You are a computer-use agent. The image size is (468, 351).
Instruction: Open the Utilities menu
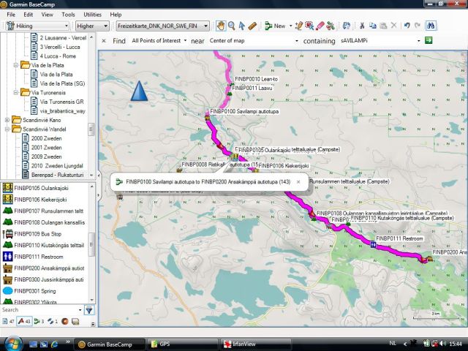(93, 14)
